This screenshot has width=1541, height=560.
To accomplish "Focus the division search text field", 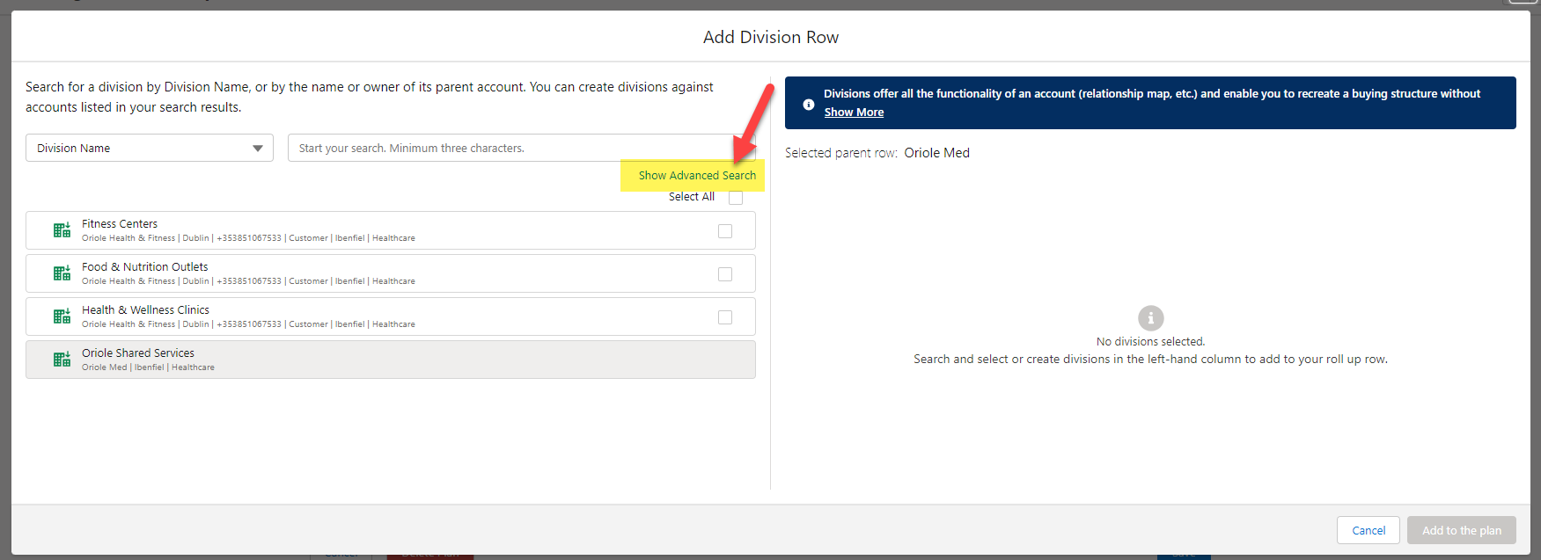I will pos(510,148).
